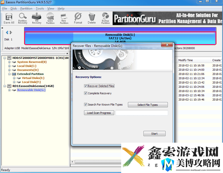Open Partition Recovery tool

[x=23, y=18]
